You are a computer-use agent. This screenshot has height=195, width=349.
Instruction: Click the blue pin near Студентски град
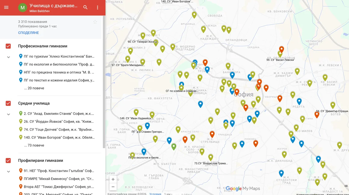point(281,173)
